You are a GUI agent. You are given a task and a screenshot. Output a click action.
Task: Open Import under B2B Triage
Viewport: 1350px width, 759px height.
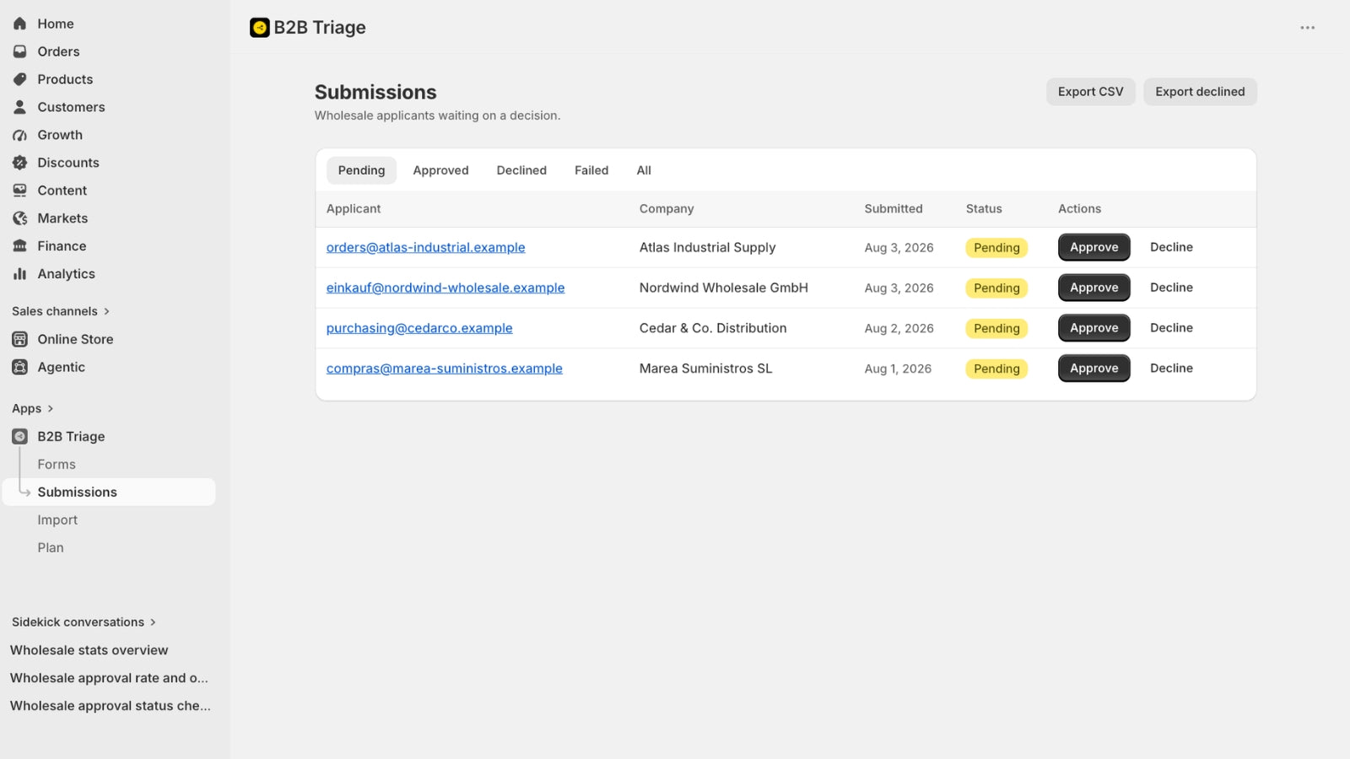coord(57,520)
